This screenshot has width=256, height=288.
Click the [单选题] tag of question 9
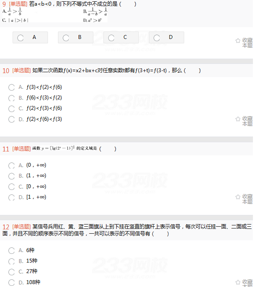pyautogui.click(x=18, y=4)
